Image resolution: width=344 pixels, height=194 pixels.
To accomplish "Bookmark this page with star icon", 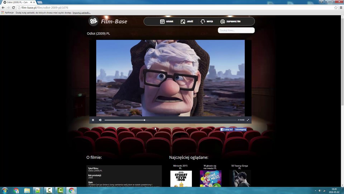I will tap(336, 8).
